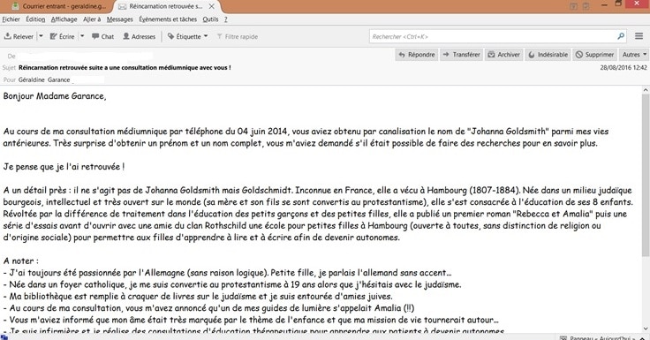Click the calendar icon in tab bar
Screen dimensions: 650x340
pos(573,6)
